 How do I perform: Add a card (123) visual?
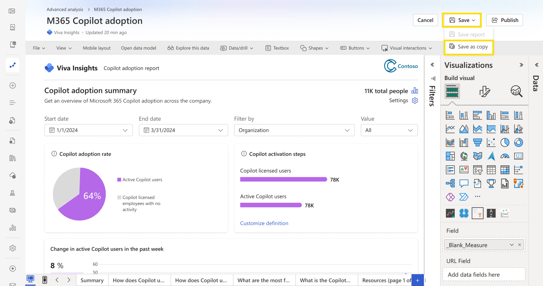(x=519, y=156)
